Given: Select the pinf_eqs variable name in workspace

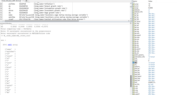Looking at the screenshot, I should pos(137,78).
